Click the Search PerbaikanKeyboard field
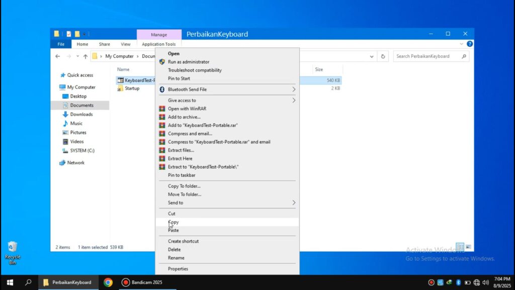This screenshot has width=515, height=290. click(427, 56)
